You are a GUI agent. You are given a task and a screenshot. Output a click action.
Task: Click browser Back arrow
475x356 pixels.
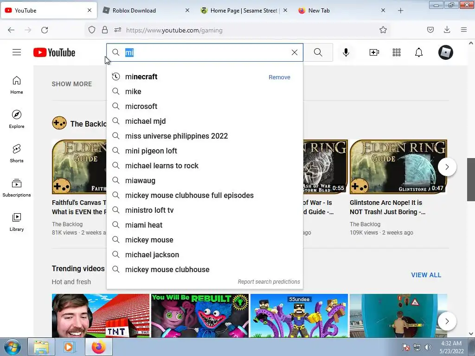[11, 30]
